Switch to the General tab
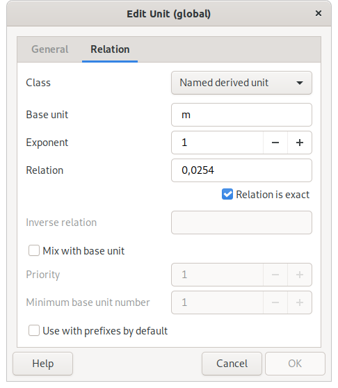338x388 pixels. (50, 49)
